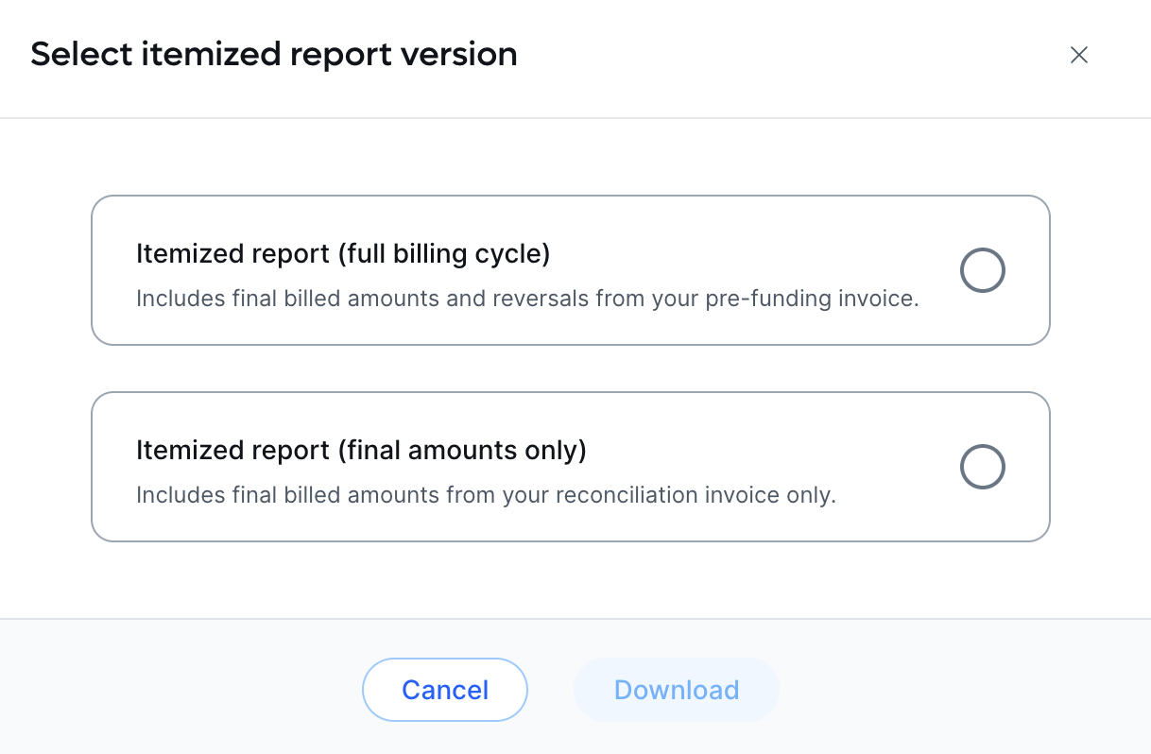Select the final amounts only radio button
Viewport: 1151px width, 754px height.
tap(982, 467)
